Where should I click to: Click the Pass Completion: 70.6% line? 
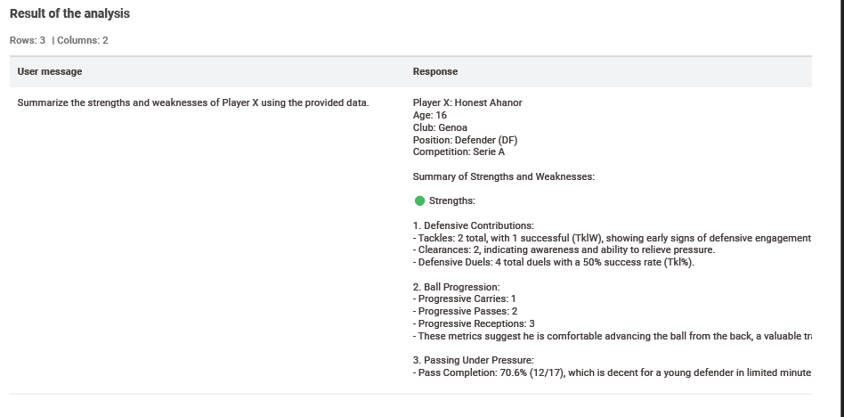coord(612,372)
